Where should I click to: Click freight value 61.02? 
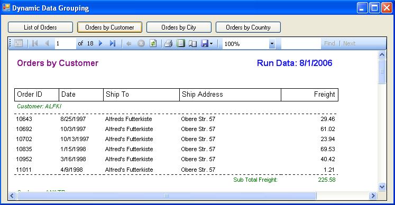[x=328, y=129]
